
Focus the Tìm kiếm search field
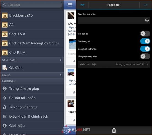pyautogui.click(x=32, y=5)
